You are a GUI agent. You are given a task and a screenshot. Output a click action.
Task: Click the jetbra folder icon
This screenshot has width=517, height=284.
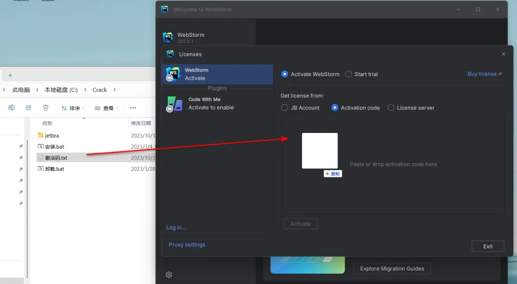point(41,135)
